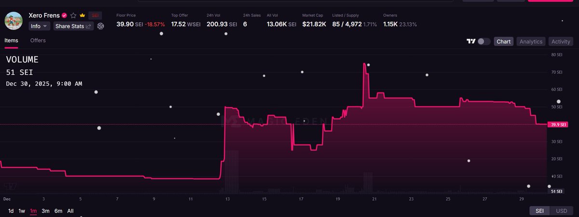Select SEI currency in the bottom toggle
The image size is (579, 217).
tap(540, 211)
